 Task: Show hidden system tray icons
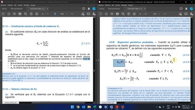[x=157, y=107]
